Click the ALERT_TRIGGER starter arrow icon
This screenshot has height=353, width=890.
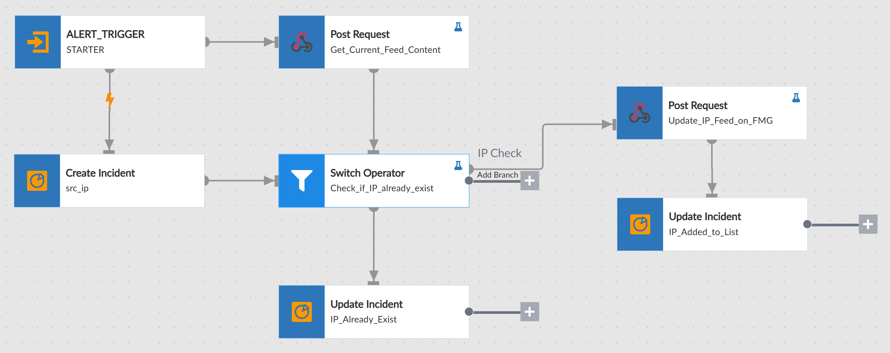click(38, 42)
